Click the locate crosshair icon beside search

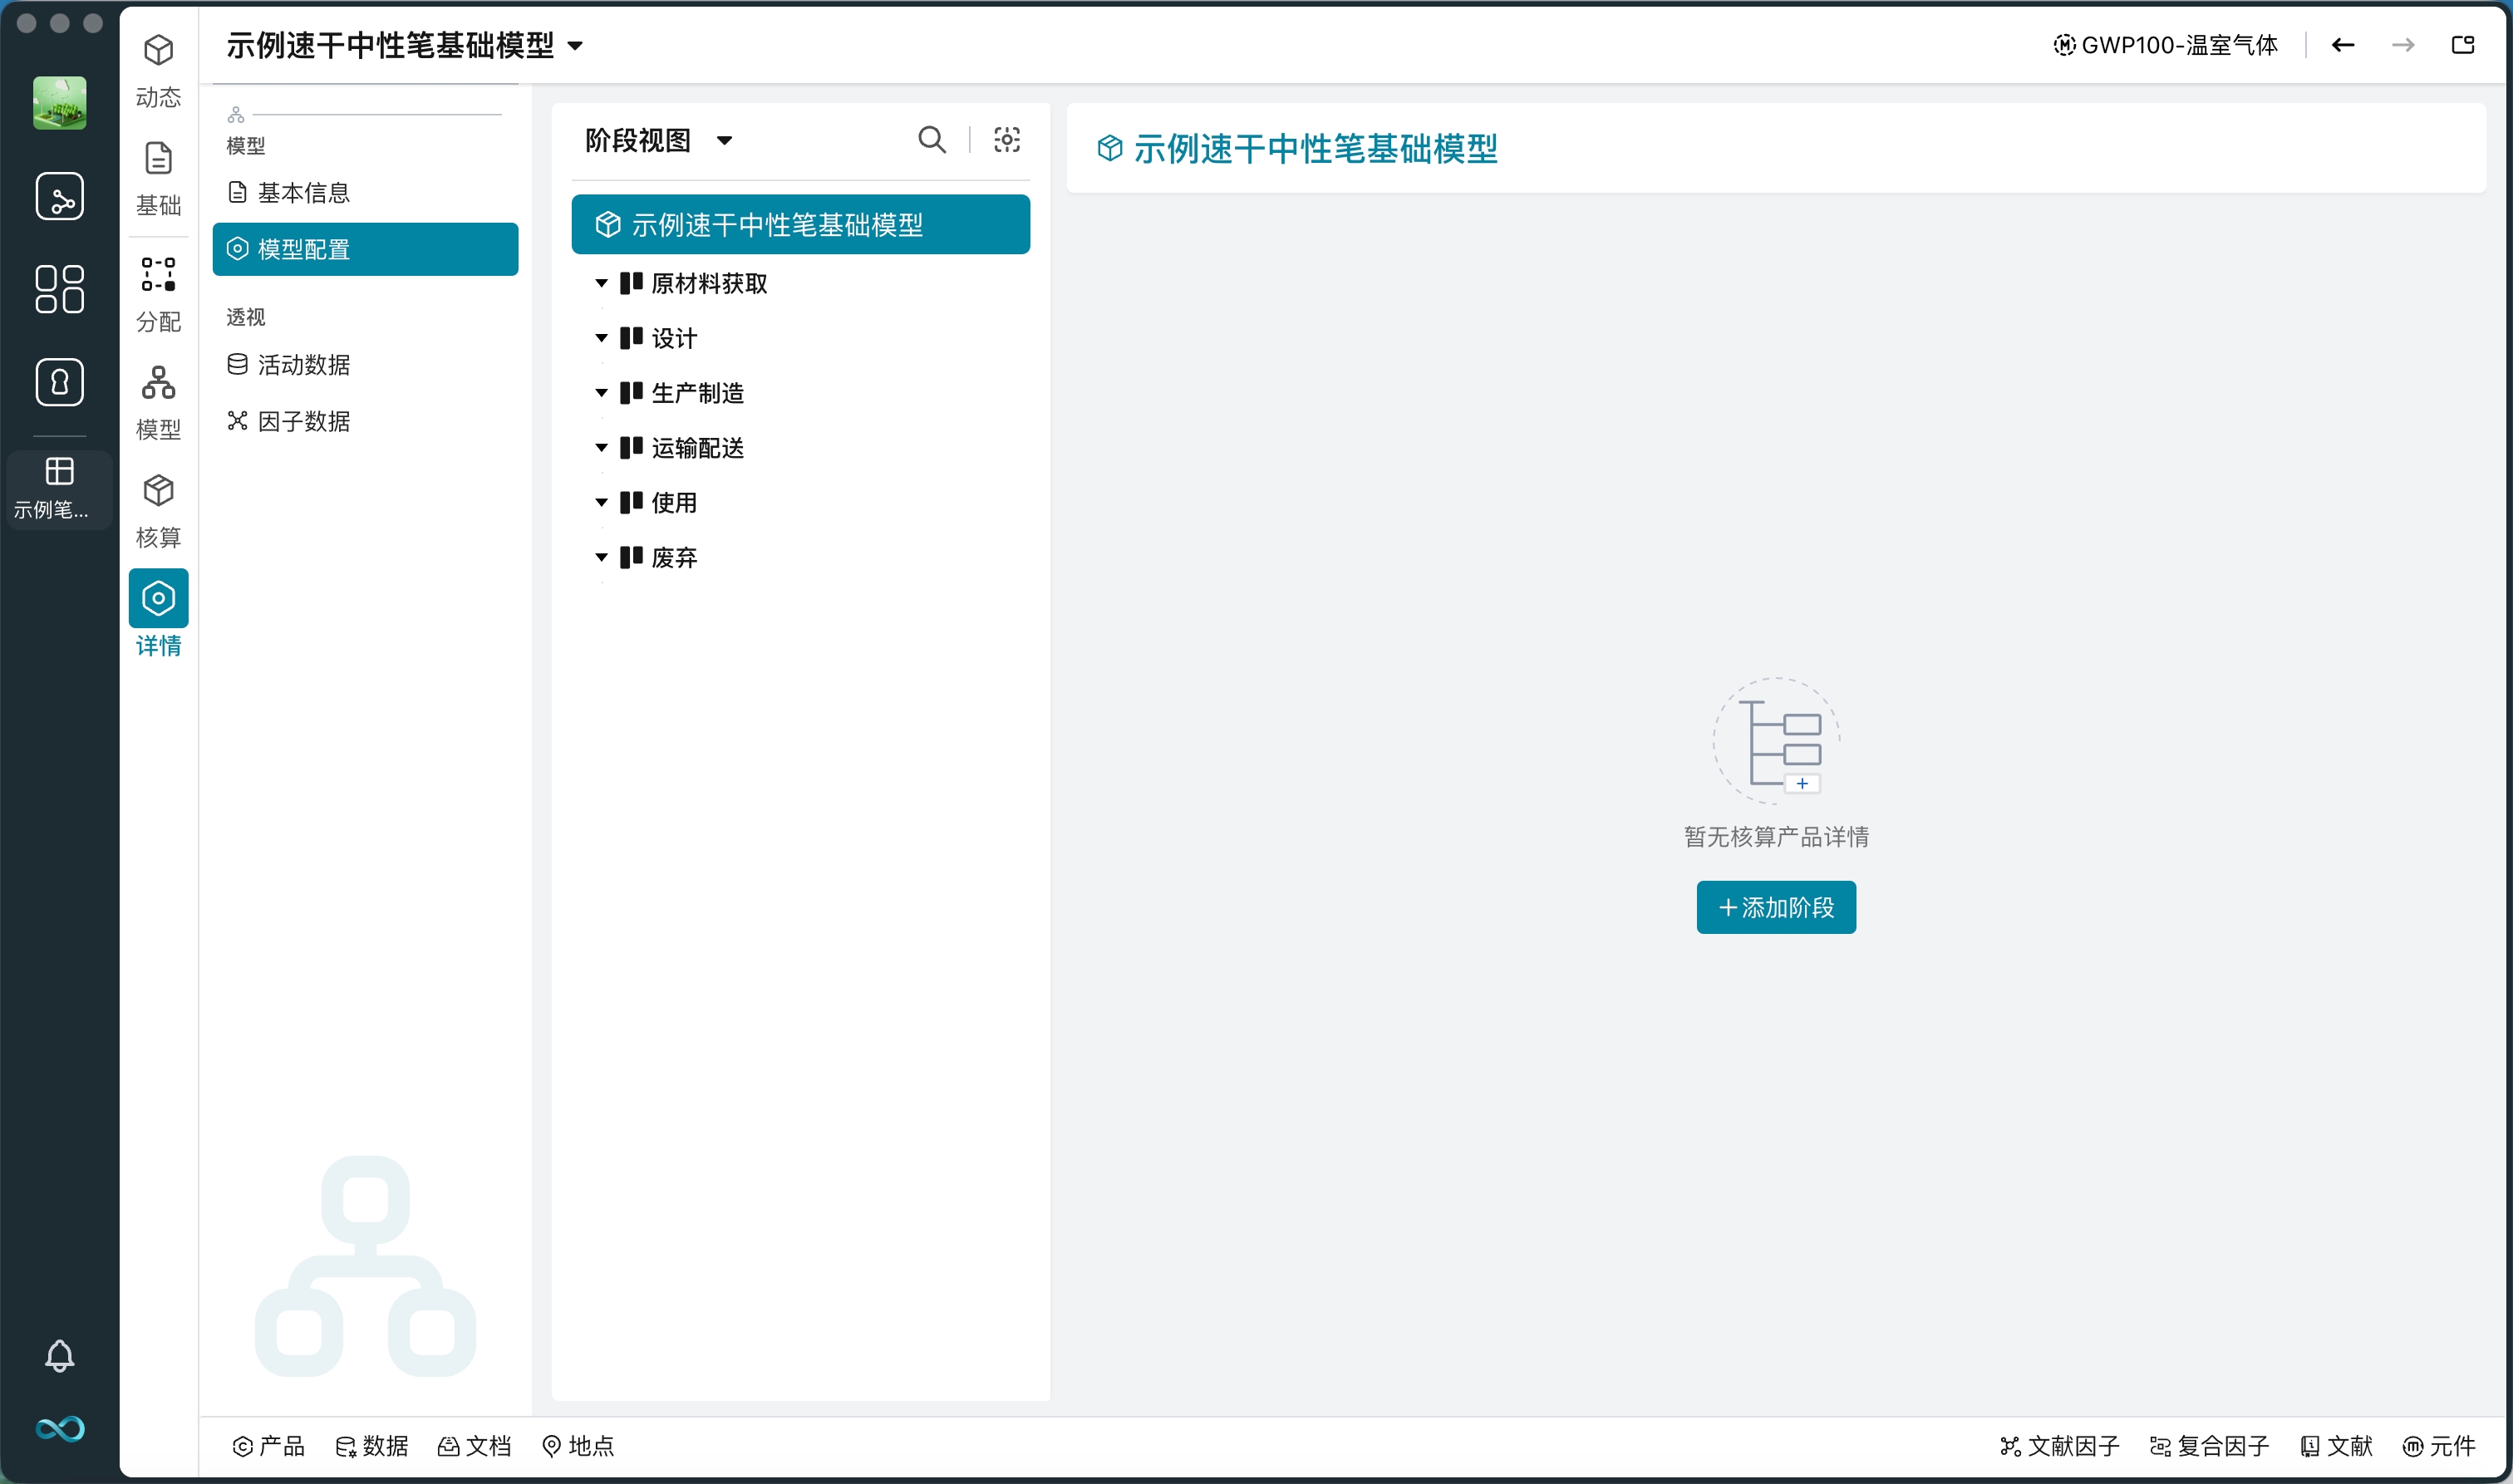(x=1006, y=140)
